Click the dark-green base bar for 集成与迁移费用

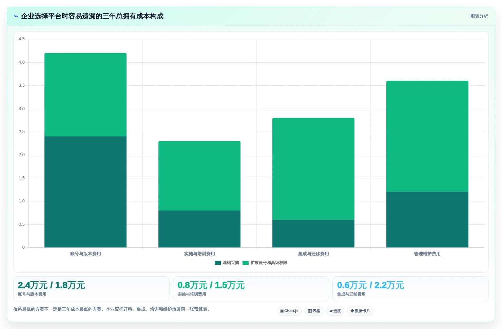(x=313, y=234)
